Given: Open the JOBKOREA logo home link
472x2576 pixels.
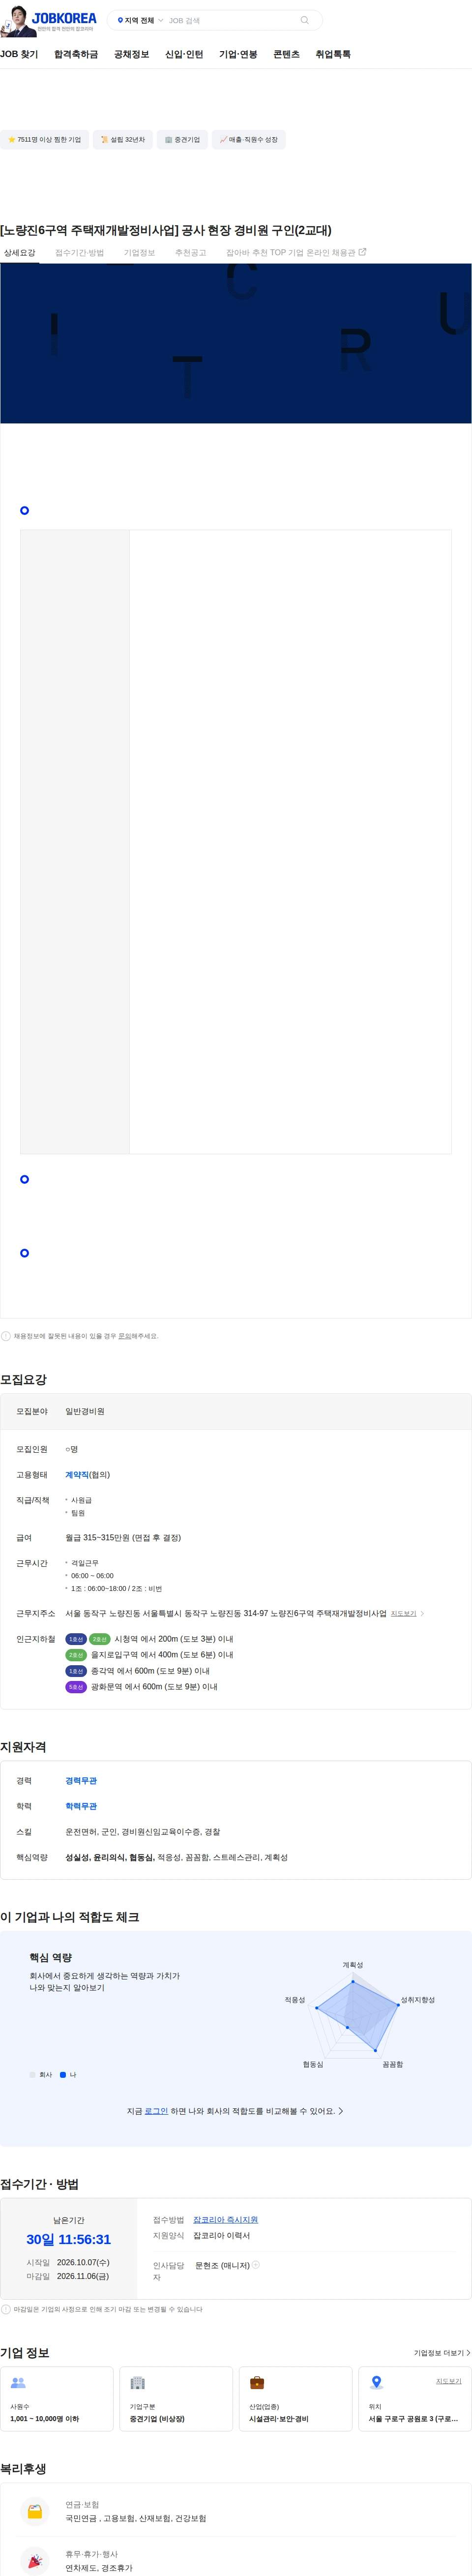Looking at the screenshot, I should coord(64,18).
